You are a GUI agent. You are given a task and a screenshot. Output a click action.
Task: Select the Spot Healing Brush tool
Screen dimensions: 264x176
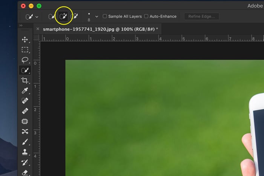[25, 101]
